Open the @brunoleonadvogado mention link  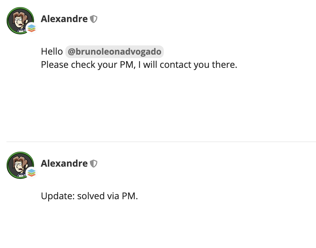[114, 52]
